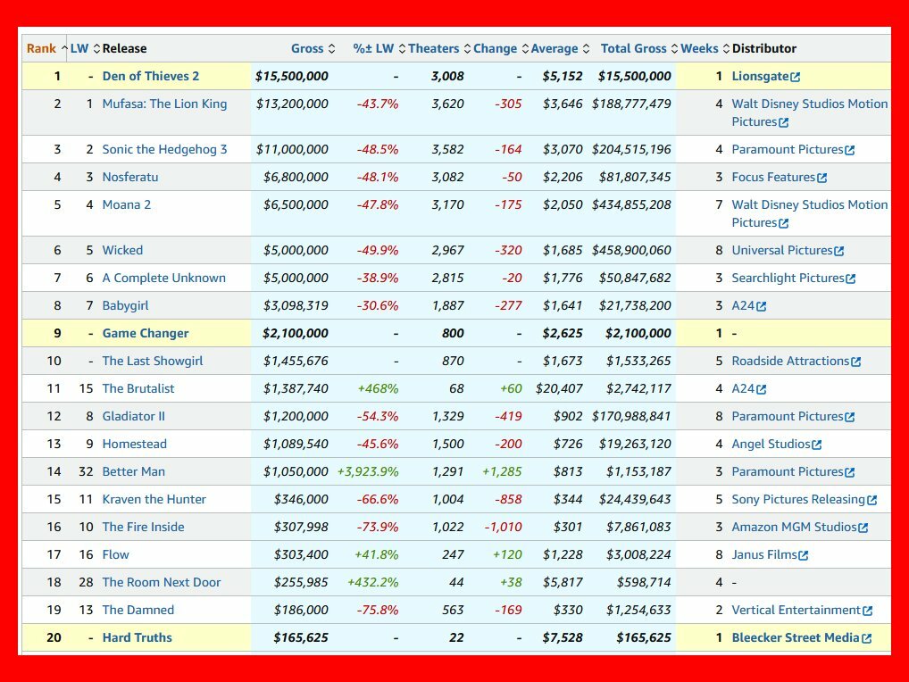Screen dimensions: 909x682
Task: Click external link icon beside Bleecker Street Media
Action: tap(867, 639)
